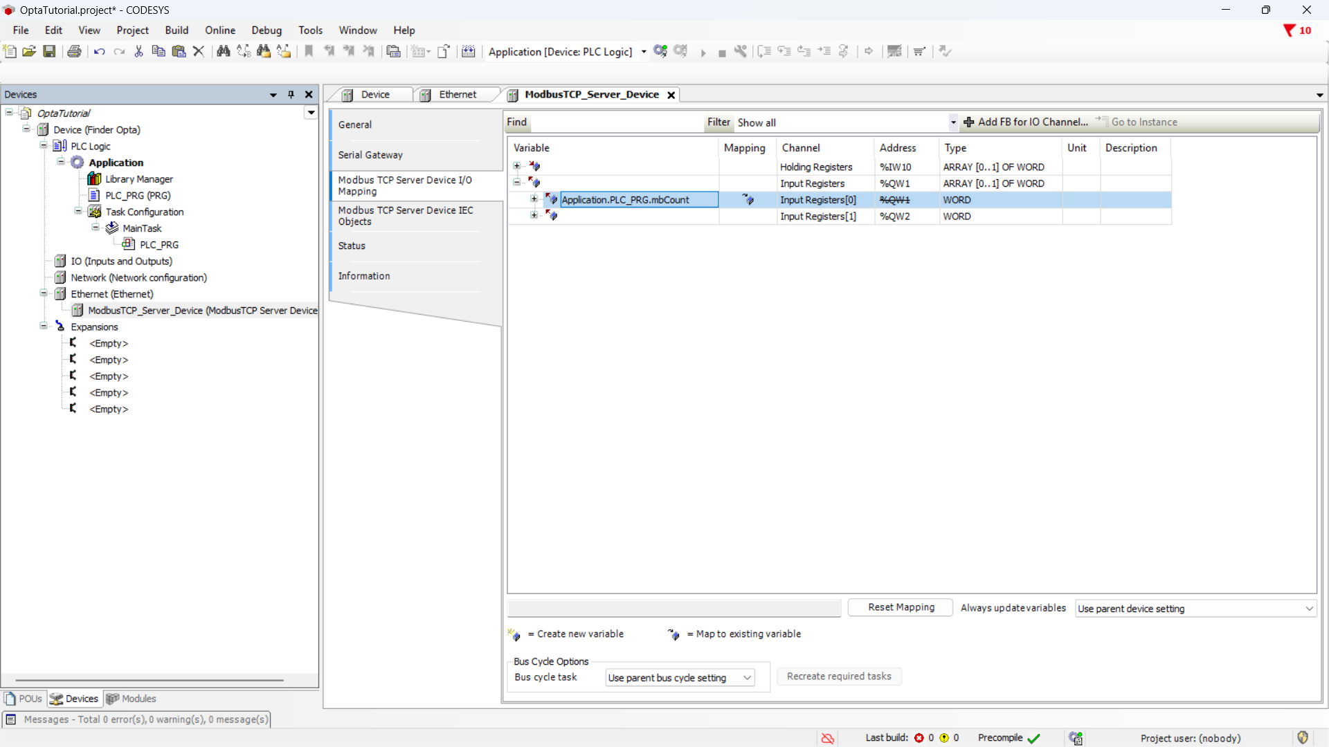Click the red notification funnel icon
This screenshot has height=747, width=1329.
coord(1289,30)
